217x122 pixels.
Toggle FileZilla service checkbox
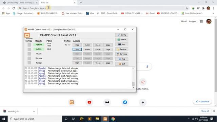point(29,54)
